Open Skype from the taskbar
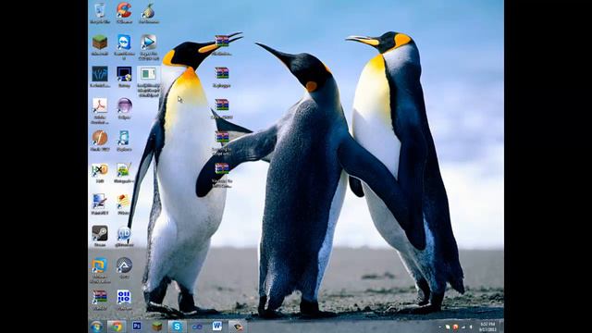This screenshot has height=333, width=592. point(177,326)
